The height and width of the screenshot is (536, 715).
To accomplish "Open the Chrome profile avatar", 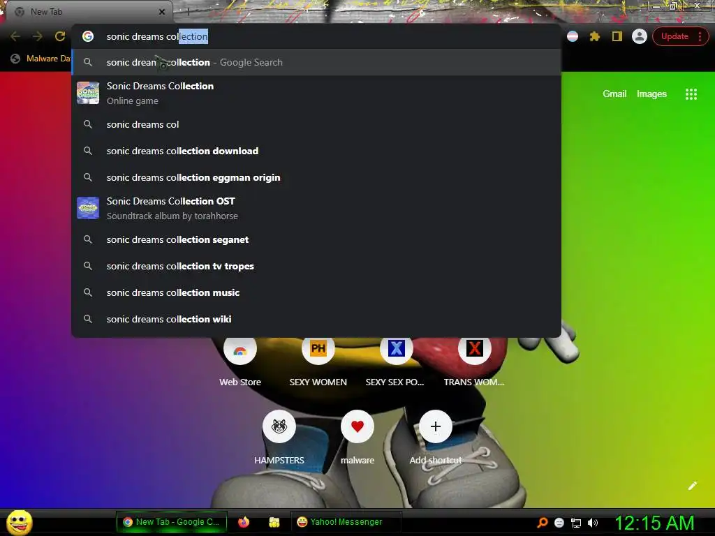I will (640, 36).
